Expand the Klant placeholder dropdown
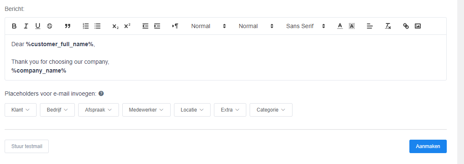Screen dimensions: 464x164 [21, 110]
